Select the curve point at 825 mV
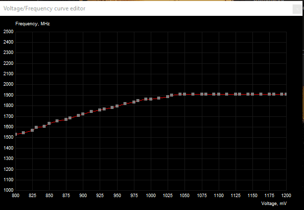The image size is (304, 210). pos(32,130)
